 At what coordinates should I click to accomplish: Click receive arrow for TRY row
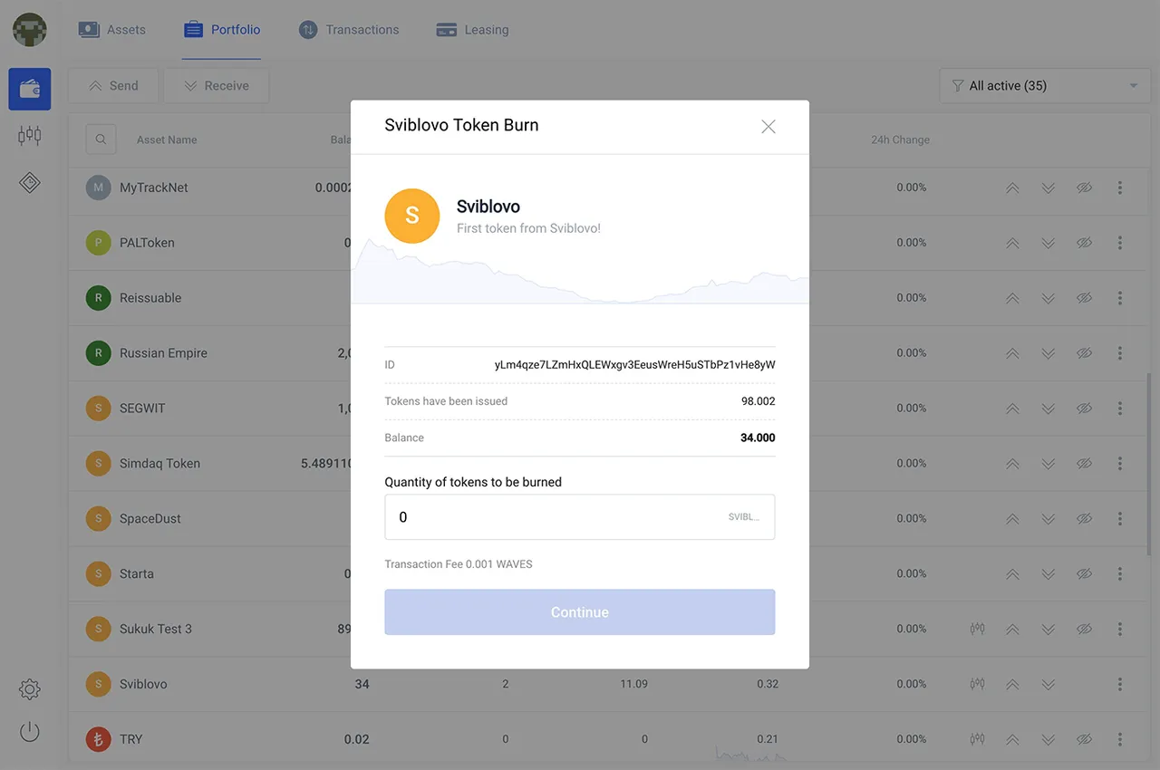coord(1049,739)
